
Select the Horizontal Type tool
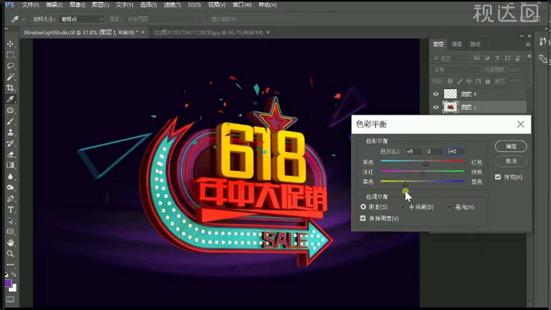[11, 209]
